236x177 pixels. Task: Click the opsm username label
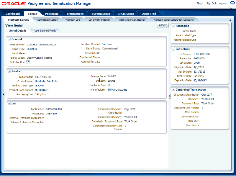(x=223, y=4)
